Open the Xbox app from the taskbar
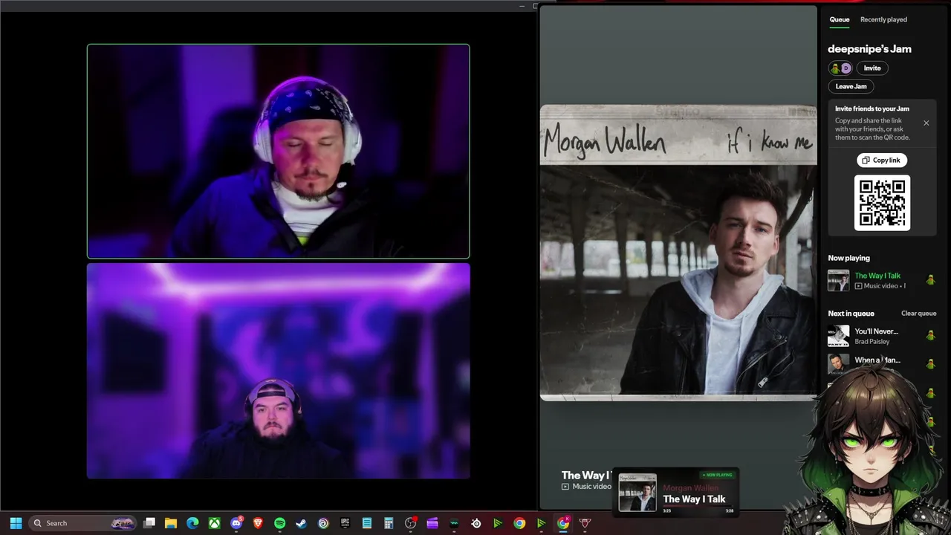The width and height of the screenshot is (951, 535). [x=214, y=523]
